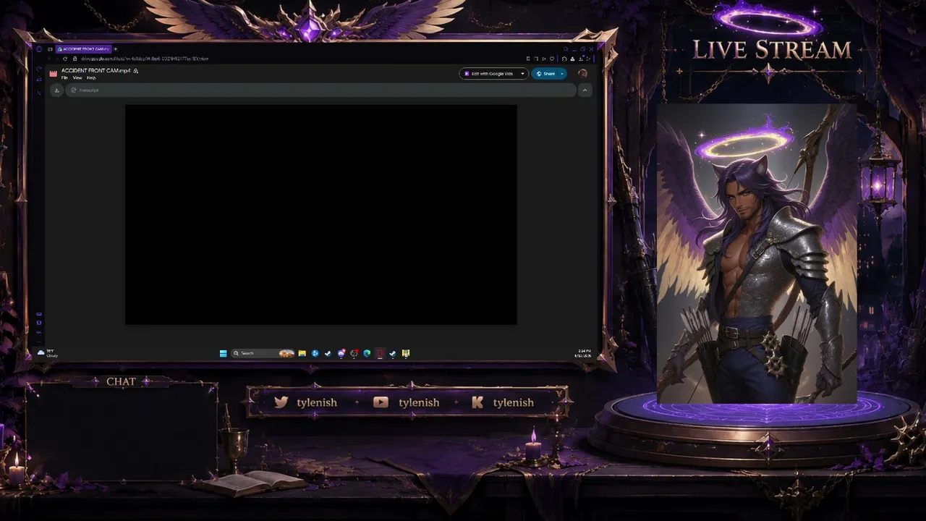
Task: Click the YouTube icon in the overlay
Action: tap(381, 402)
